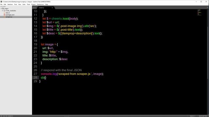Click the Line 28, Column status text

point(8,116)
